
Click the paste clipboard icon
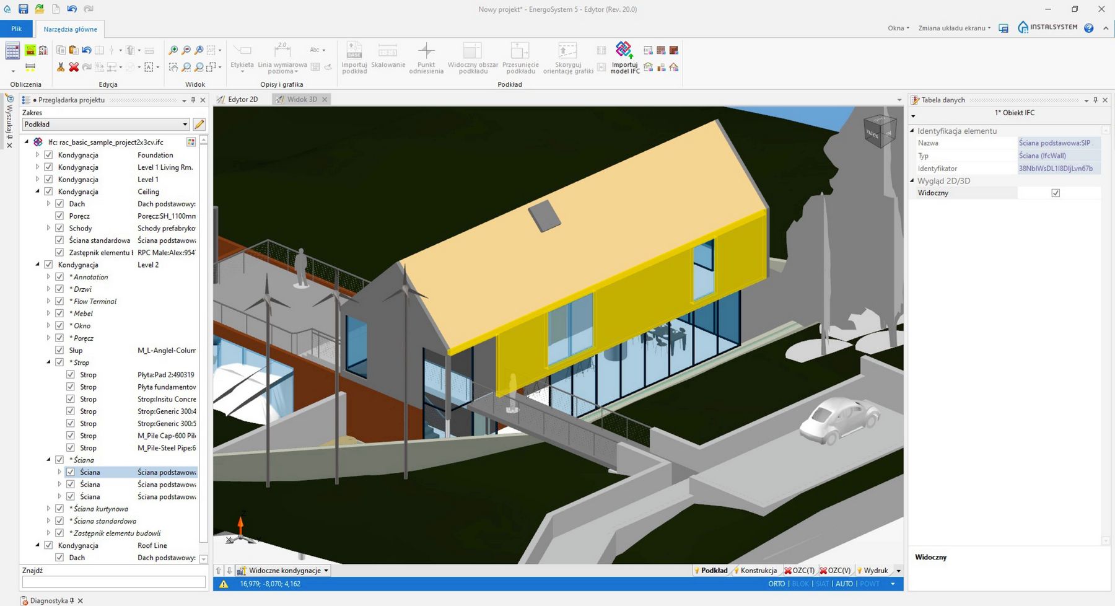coord(74,50)
